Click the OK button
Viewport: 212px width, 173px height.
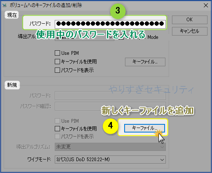(190, 20)
